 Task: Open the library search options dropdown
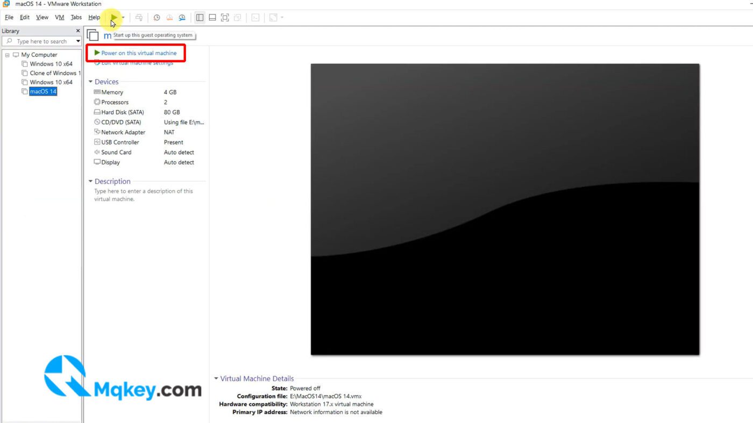[78, 41]
